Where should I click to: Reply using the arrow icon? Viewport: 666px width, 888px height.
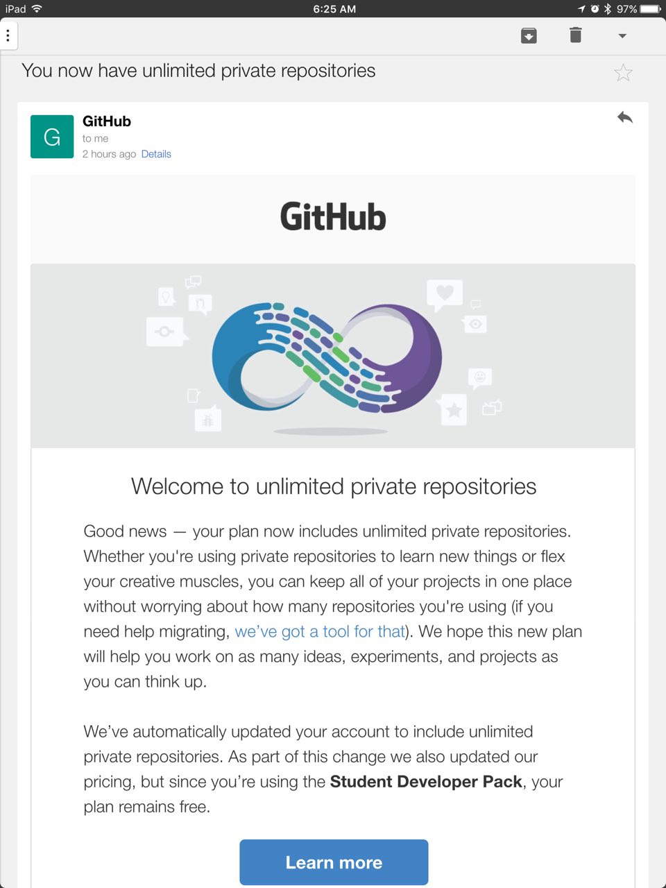point(624,117)
